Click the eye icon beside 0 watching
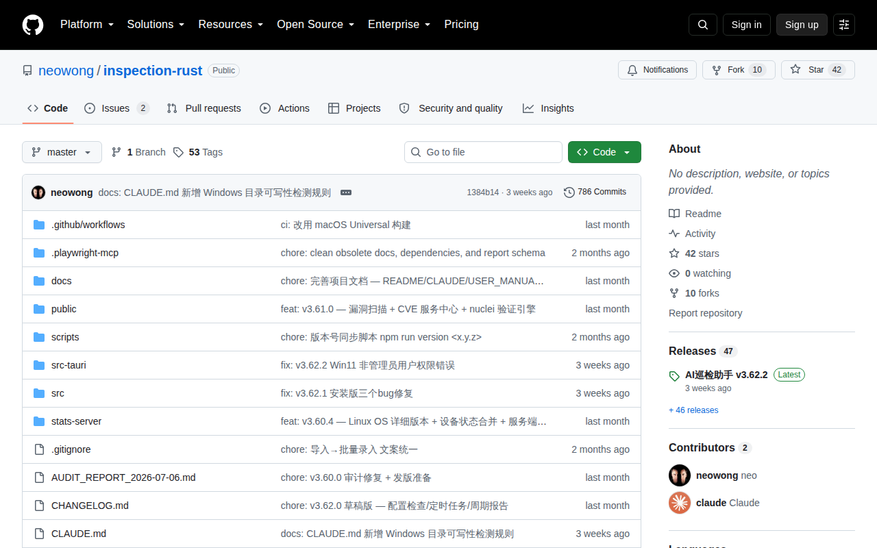 click(x=674, y=273)
